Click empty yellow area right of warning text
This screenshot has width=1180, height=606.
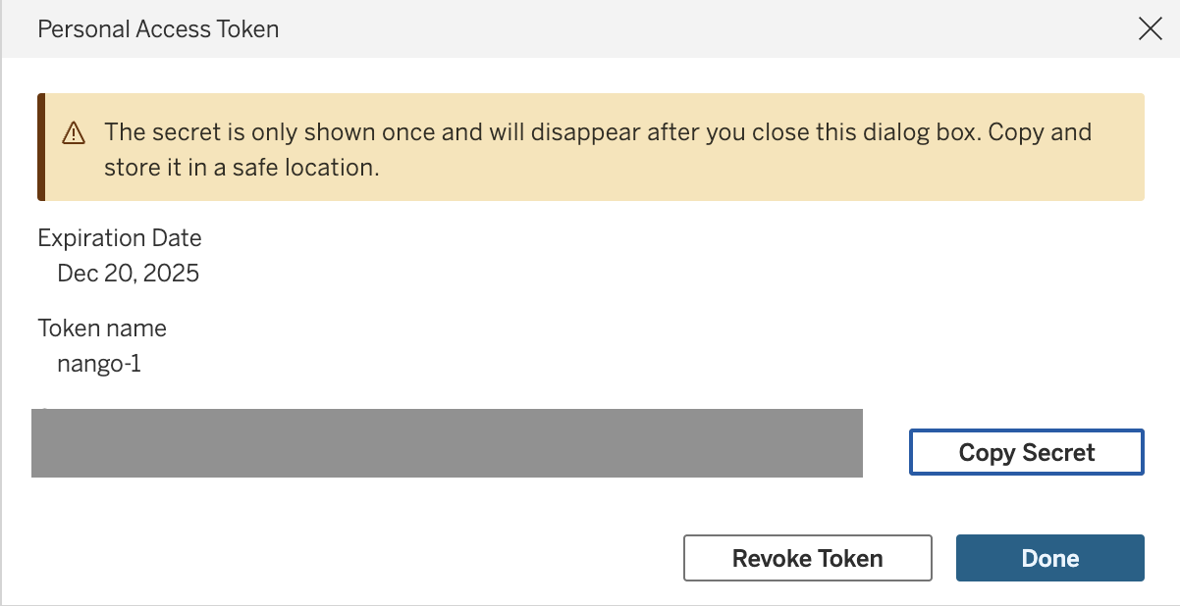(x=766, y=169)
